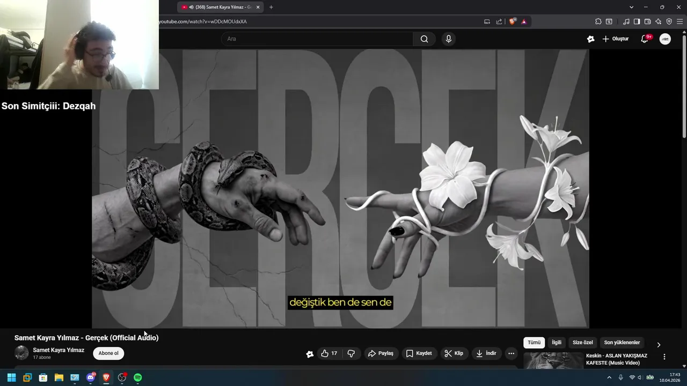Image resolution: width=687 pixels, height=386 pixels.
Task: Open the Windows Start menu
Action: coord(11,377)
